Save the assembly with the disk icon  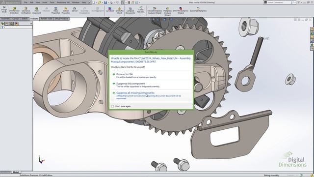coord(105,2)
